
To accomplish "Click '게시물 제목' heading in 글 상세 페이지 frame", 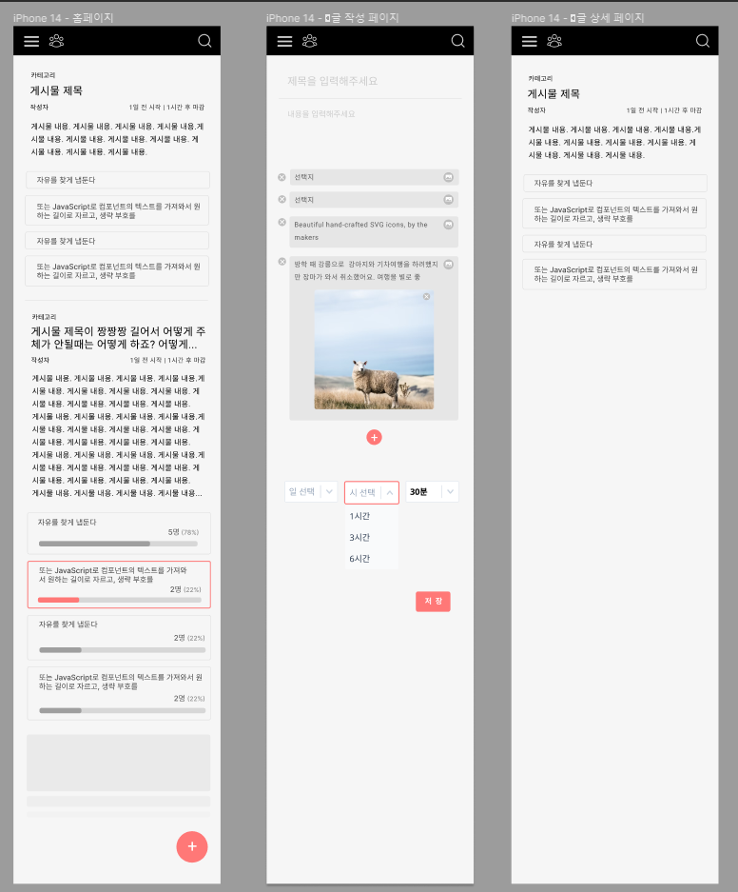I will coord(553,94).
